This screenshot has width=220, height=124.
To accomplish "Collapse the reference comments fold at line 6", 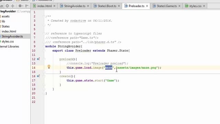I will [x=44, y=33].
